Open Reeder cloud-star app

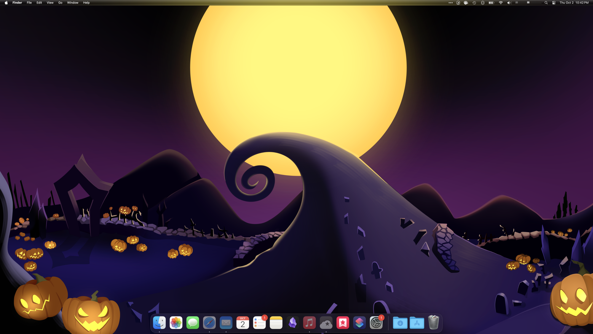click(326, 323)
